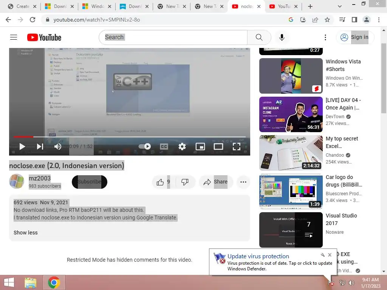Open mz2003 channel avatar
This screenshot has width=387, height=290.
coord(17,181)
